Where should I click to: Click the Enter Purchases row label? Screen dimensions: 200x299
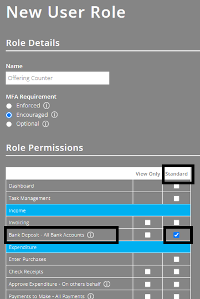point(28,259)
